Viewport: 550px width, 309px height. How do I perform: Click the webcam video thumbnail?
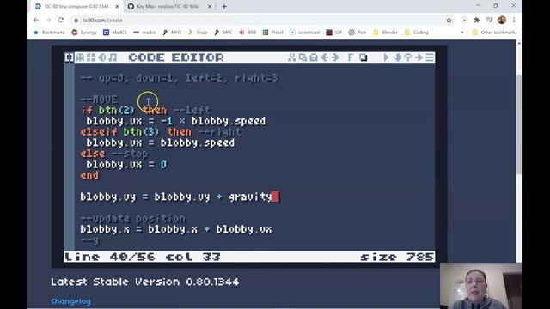click(x=481, y=286)
